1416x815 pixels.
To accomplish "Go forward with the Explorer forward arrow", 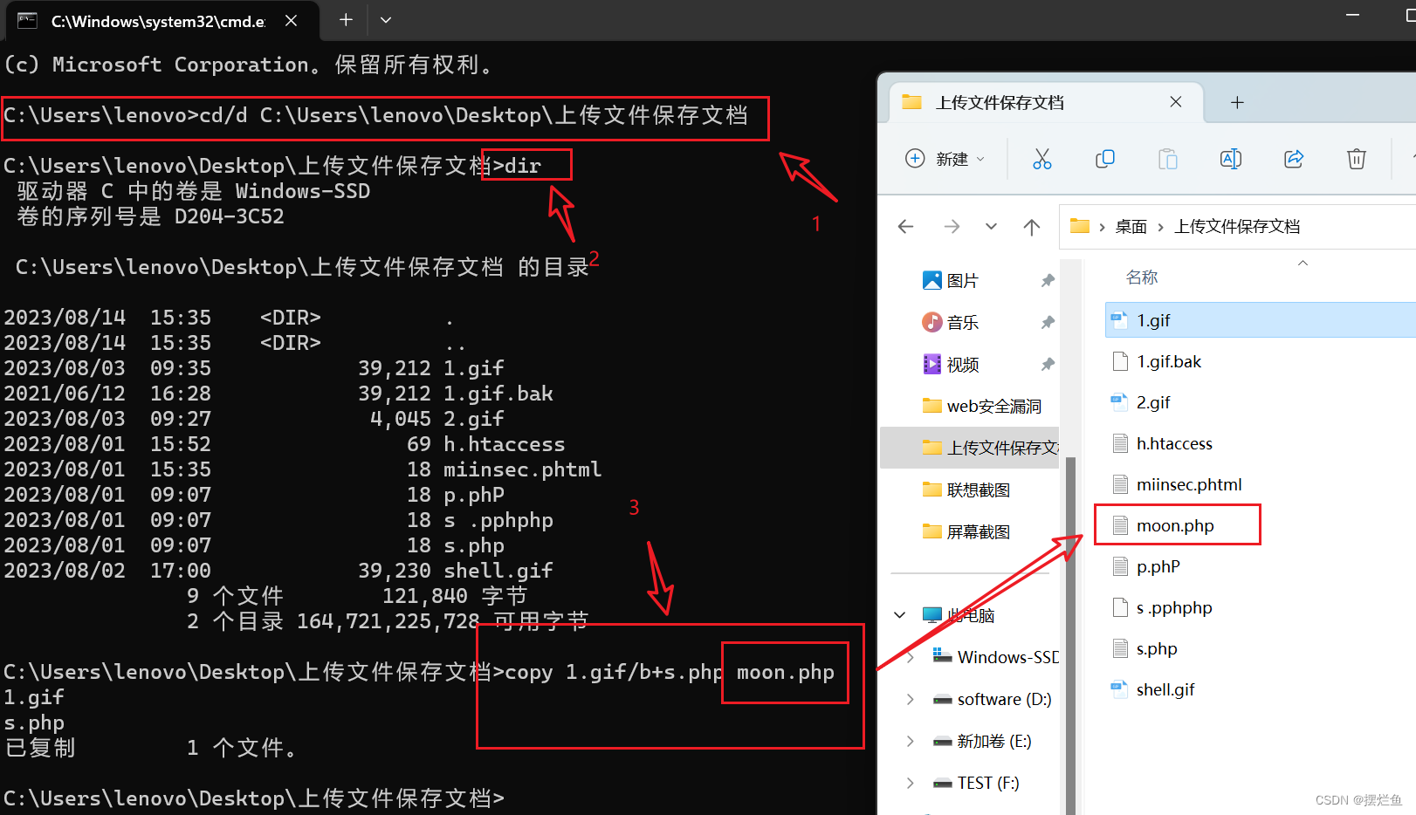I will (x=952, y=227).
